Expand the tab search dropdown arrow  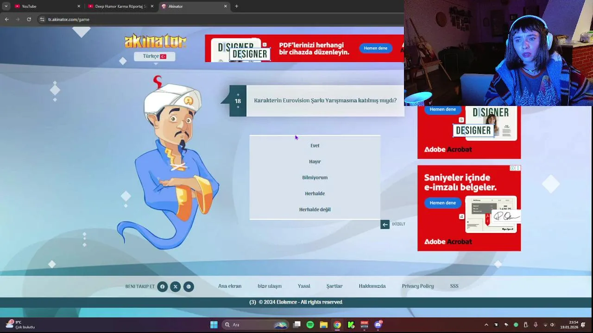pos(6,6)
